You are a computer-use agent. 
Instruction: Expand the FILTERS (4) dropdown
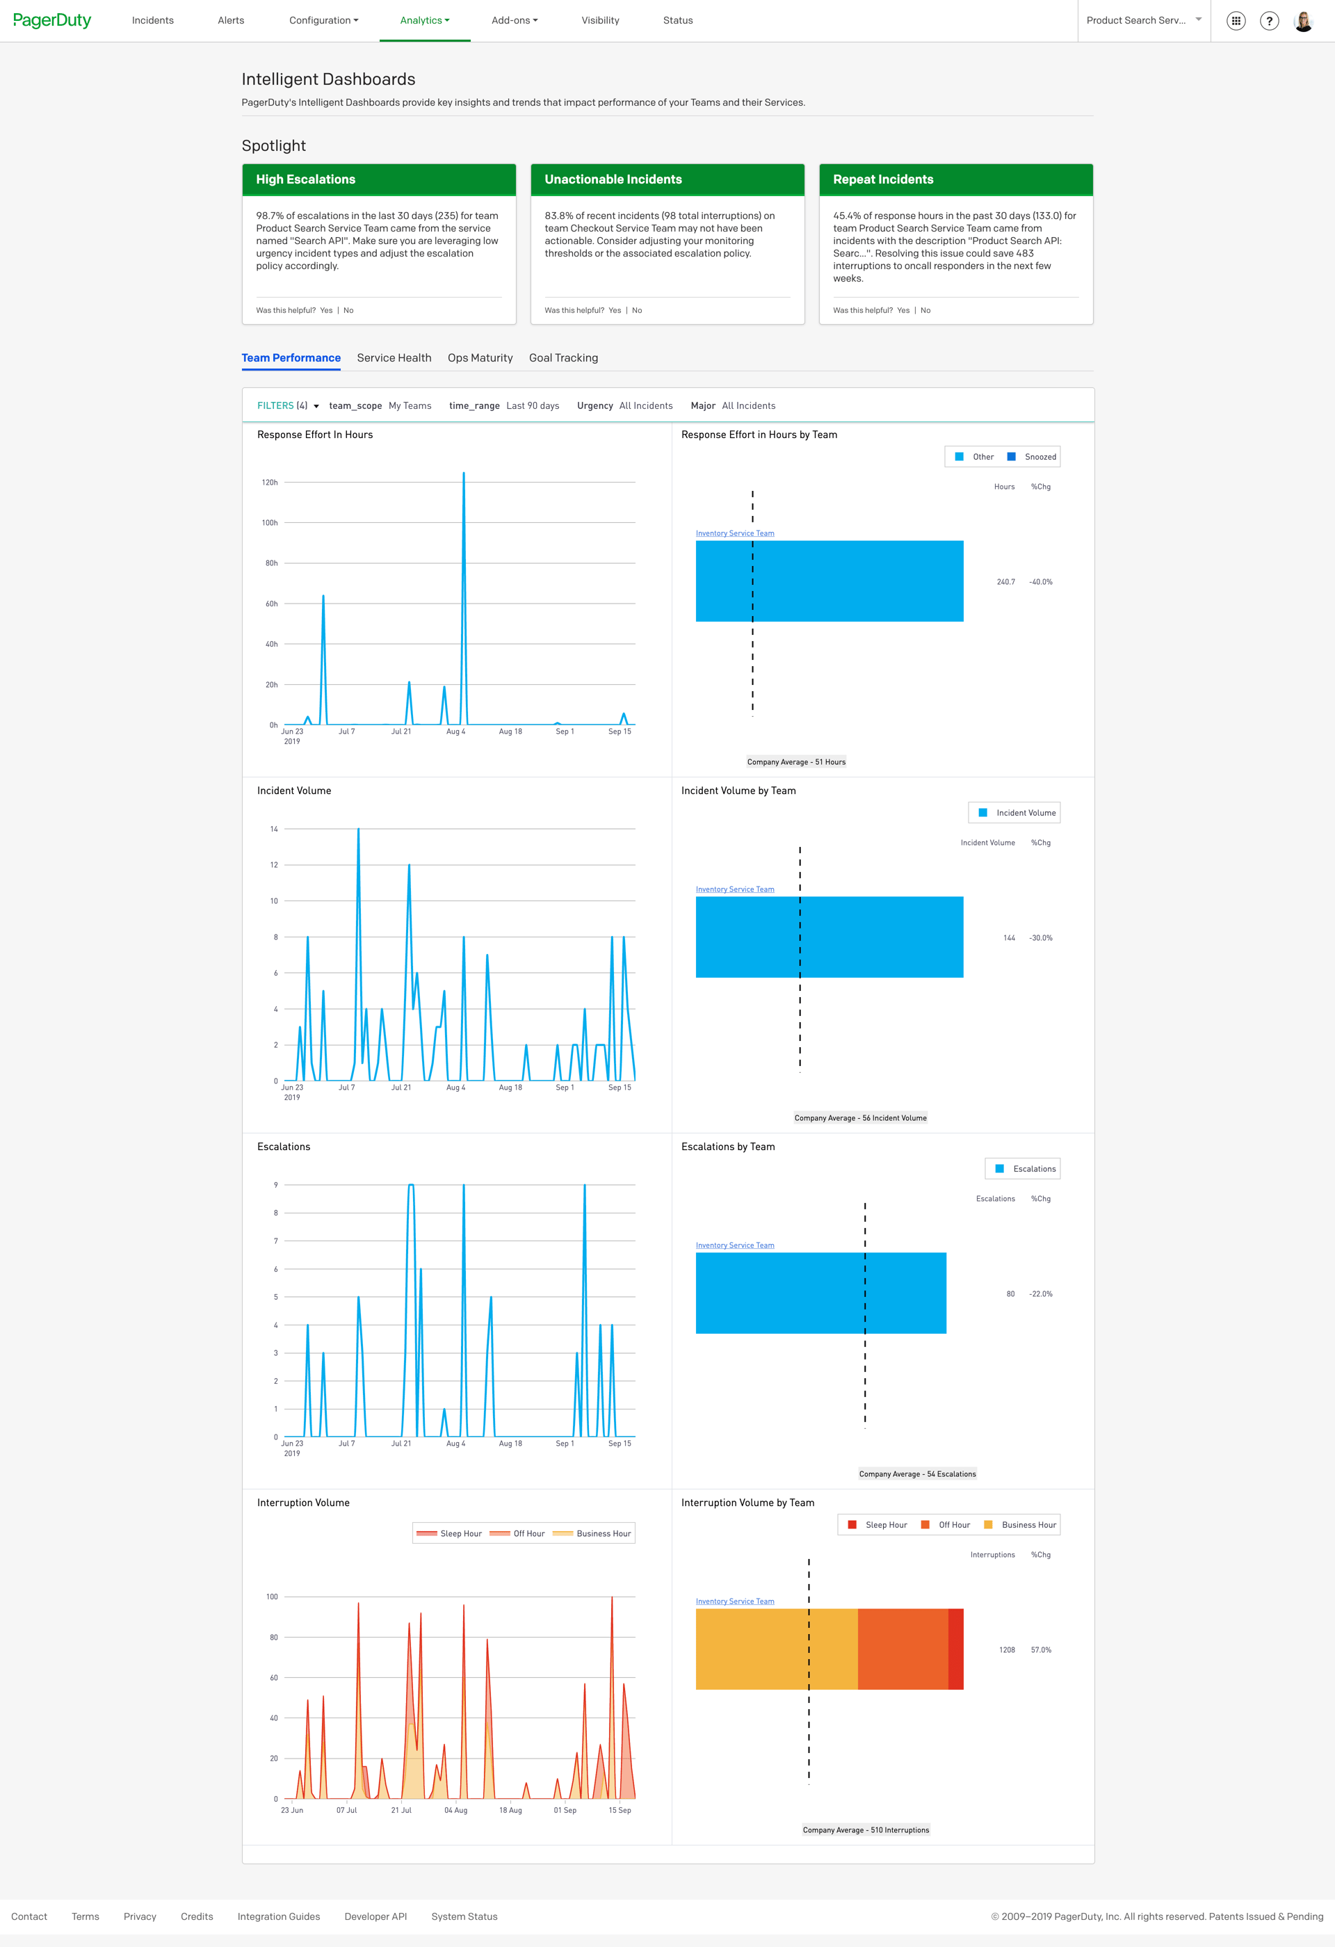(x=288, y=405)
